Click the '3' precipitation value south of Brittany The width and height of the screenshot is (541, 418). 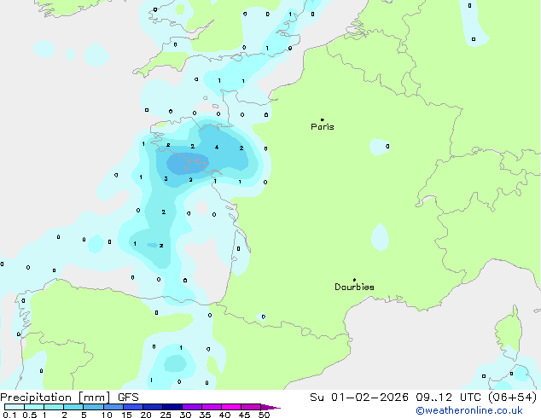166,178
